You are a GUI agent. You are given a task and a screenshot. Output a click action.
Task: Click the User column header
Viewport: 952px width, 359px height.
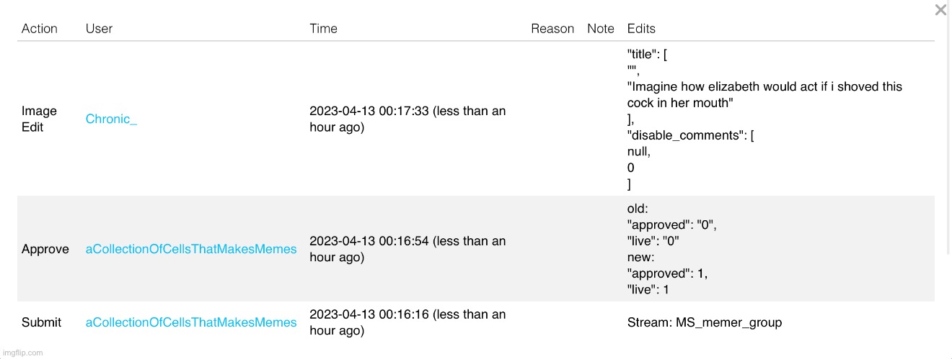(99, 29)
